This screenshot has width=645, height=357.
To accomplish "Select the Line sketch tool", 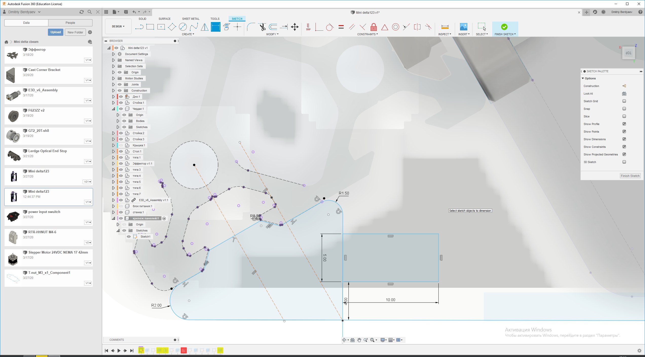I will tap(139, 27).
